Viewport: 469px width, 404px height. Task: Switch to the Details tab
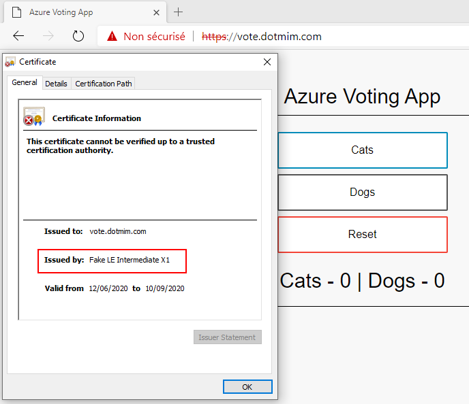[56, 84]
